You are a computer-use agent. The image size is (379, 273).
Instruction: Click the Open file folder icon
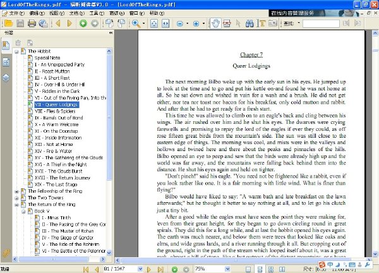[8, 23]
